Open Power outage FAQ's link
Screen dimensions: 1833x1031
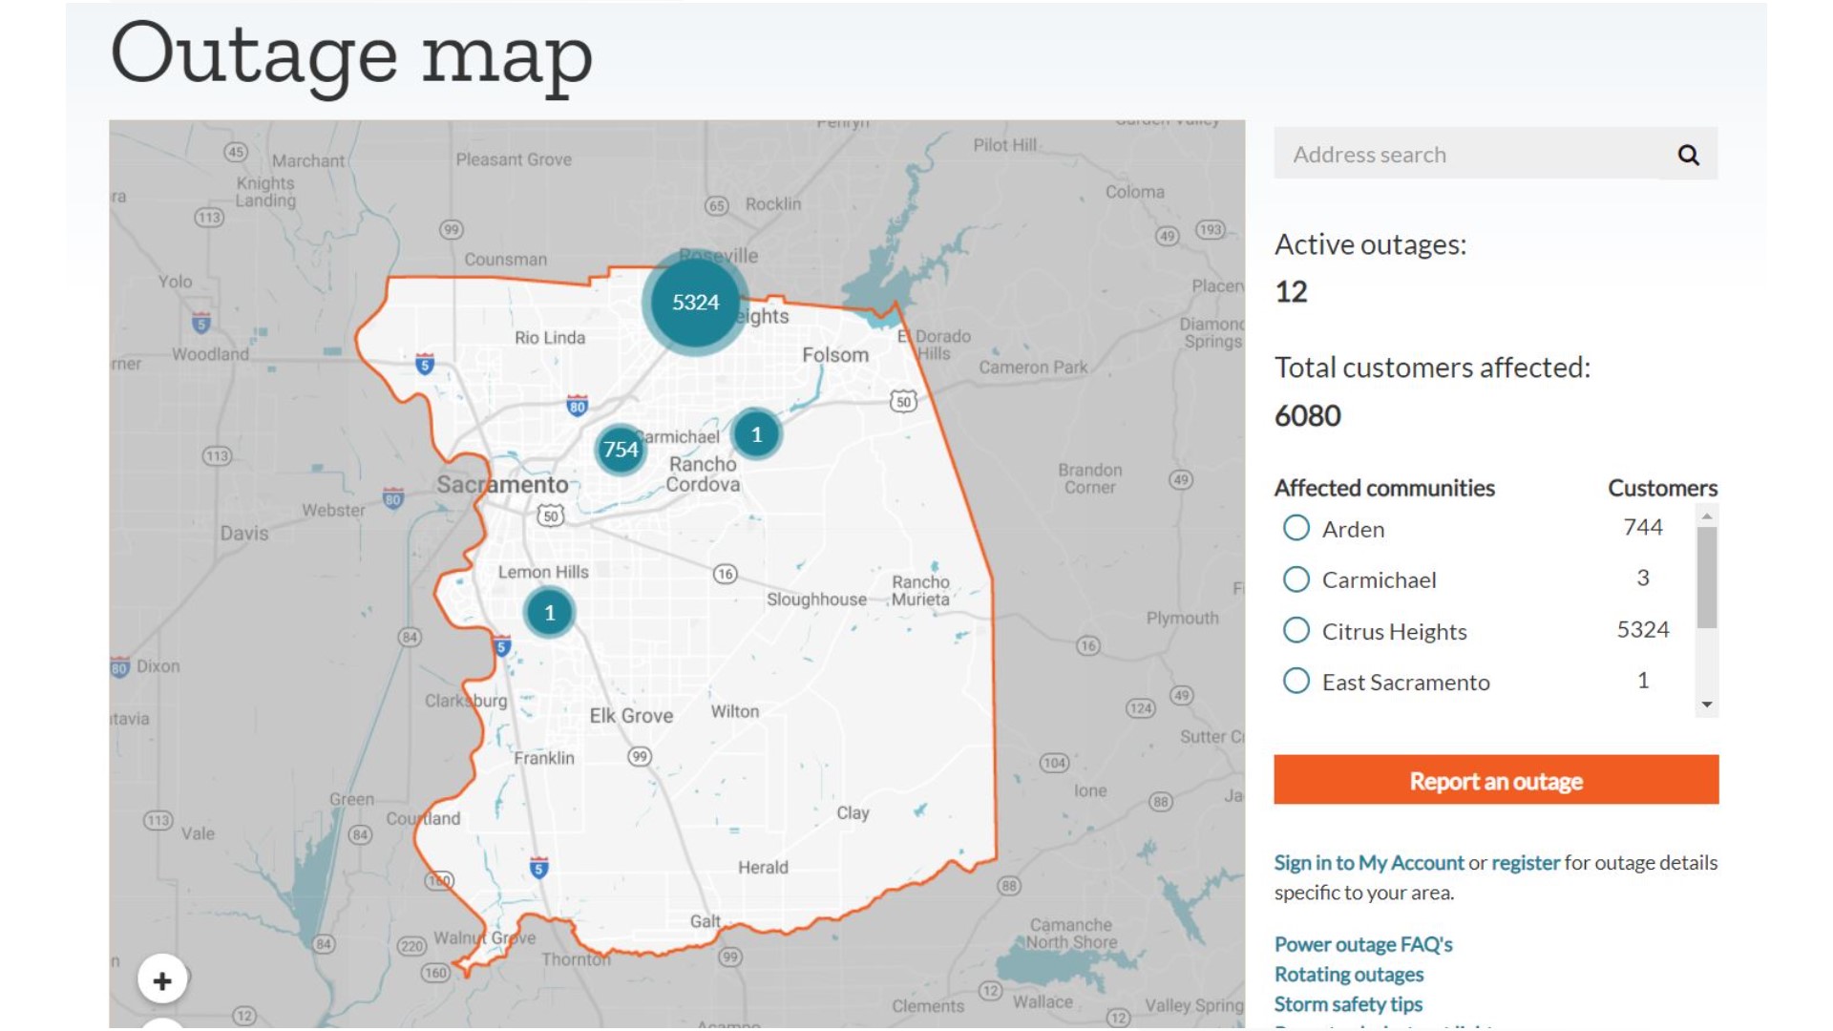(1362, 945)
